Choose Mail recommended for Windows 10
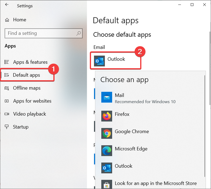Screen dimensions: 211x189 tap(145, 98)
